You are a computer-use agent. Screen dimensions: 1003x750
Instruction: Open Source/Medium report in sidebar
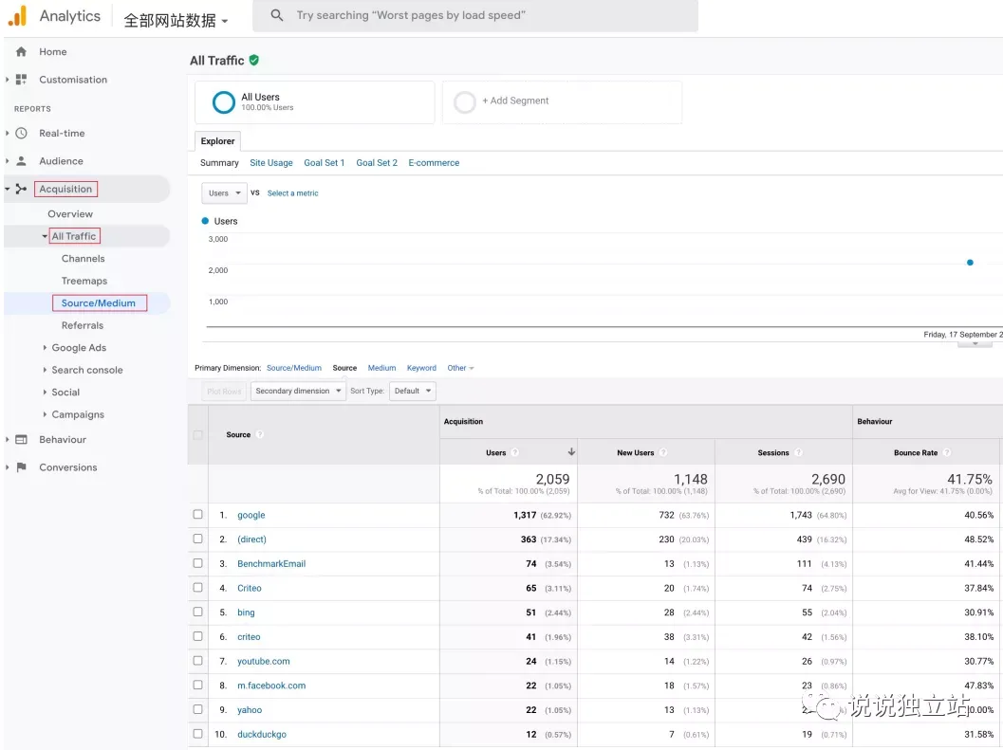pyautogui.click(x=99, y=303)
